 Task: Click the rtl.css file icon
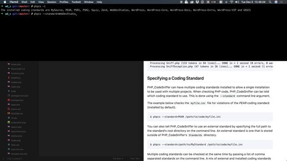9,118
